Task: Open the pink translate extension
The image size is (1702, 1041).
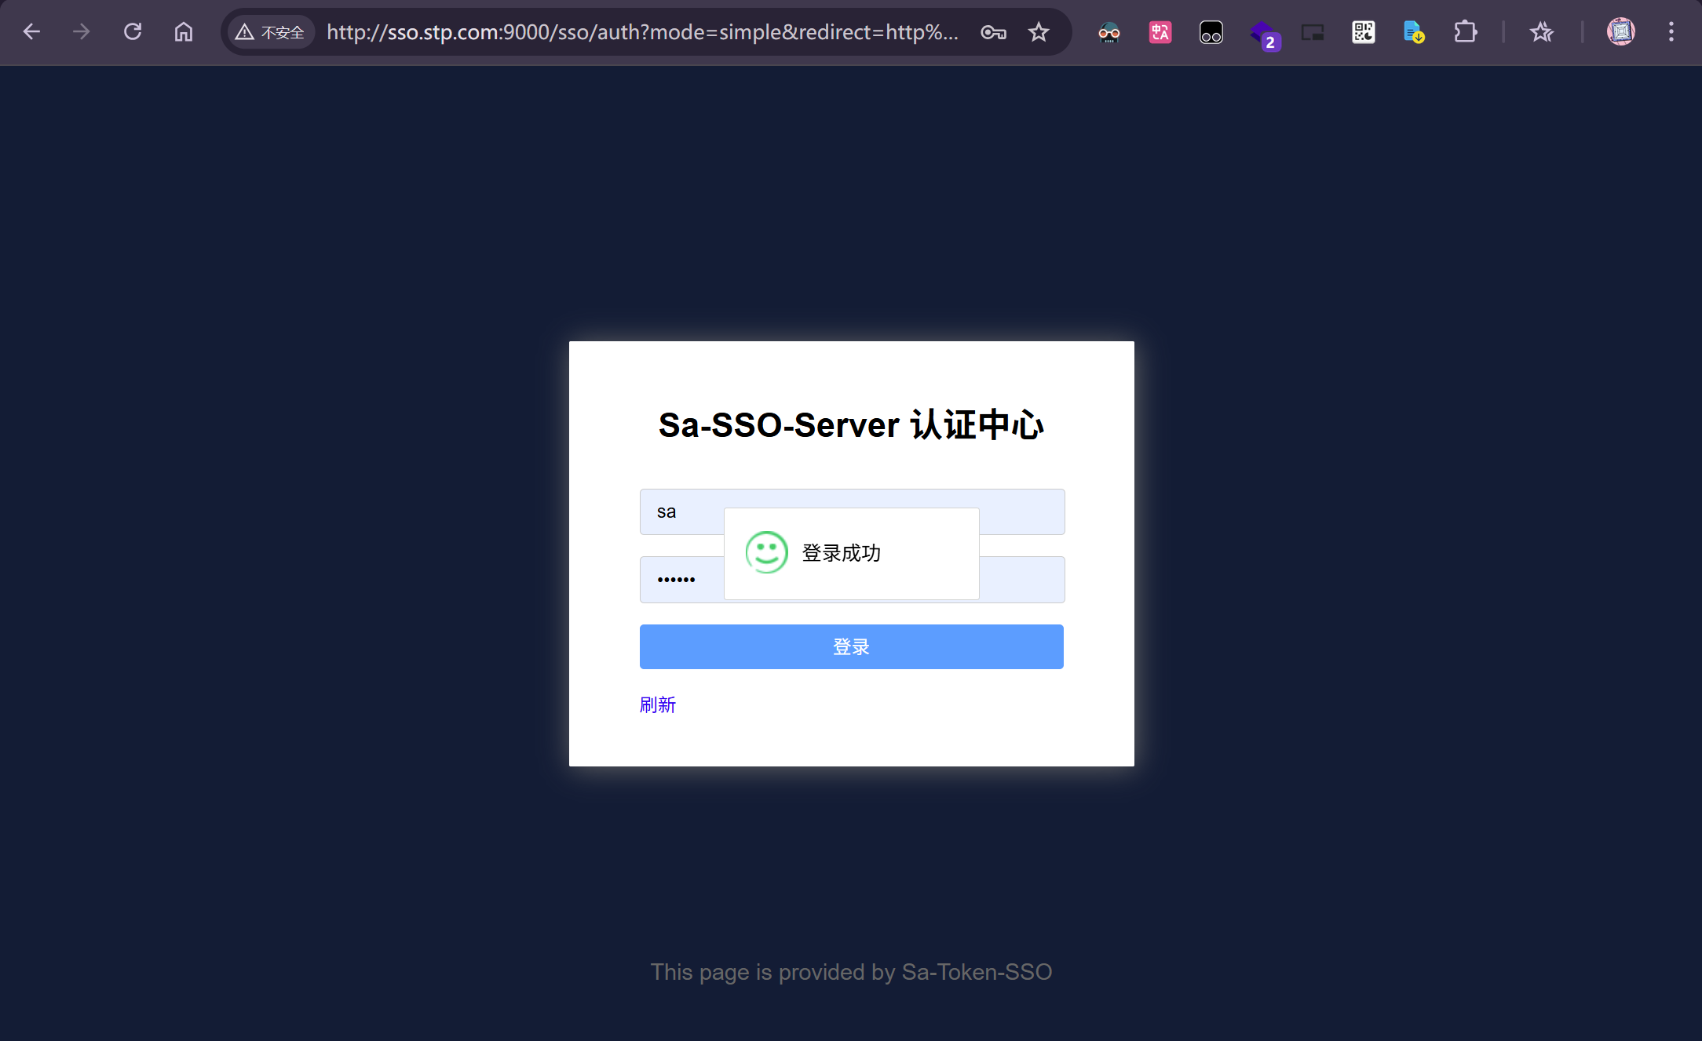Action: (x=1160, y=32)
